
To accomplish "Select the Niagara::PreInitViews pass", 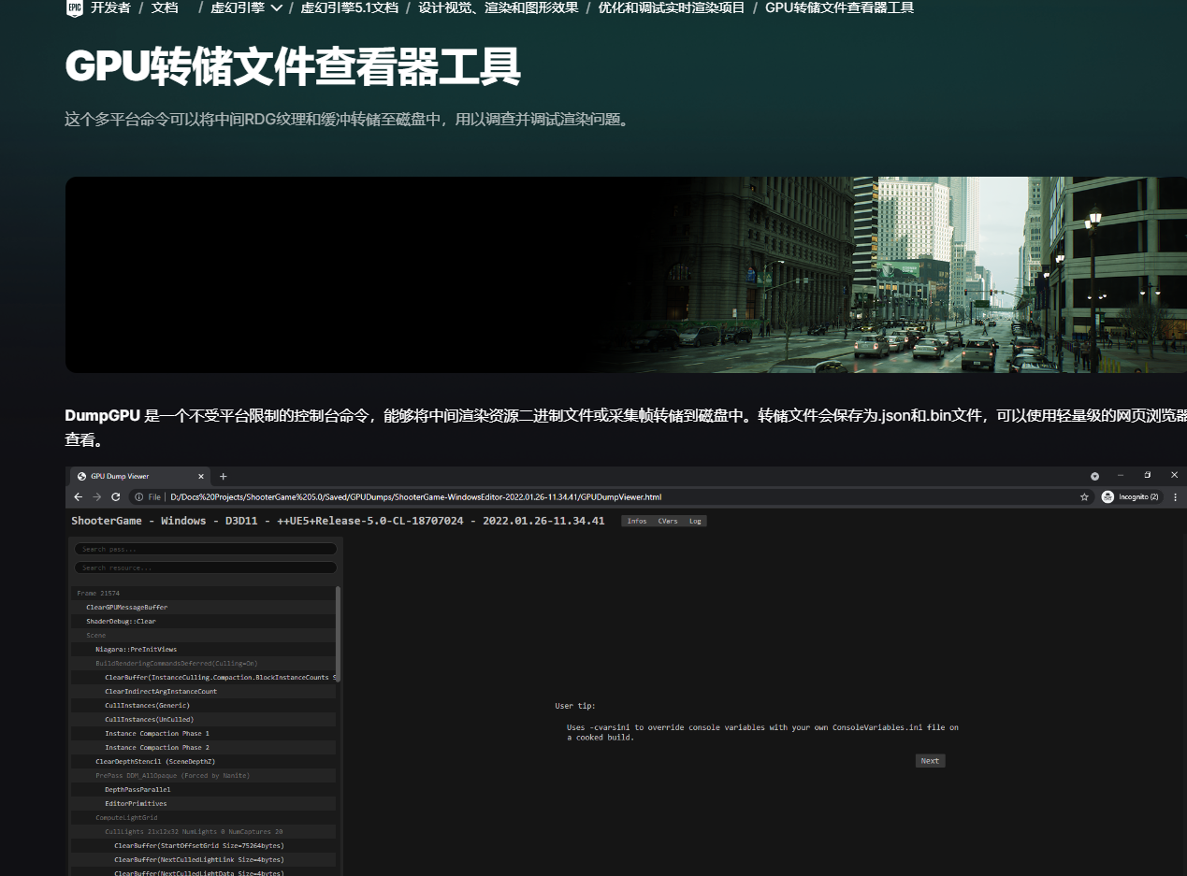I will point(203,649).
